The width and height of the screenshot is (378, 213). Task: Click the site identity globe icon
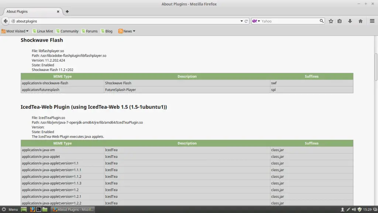(13, 21)
